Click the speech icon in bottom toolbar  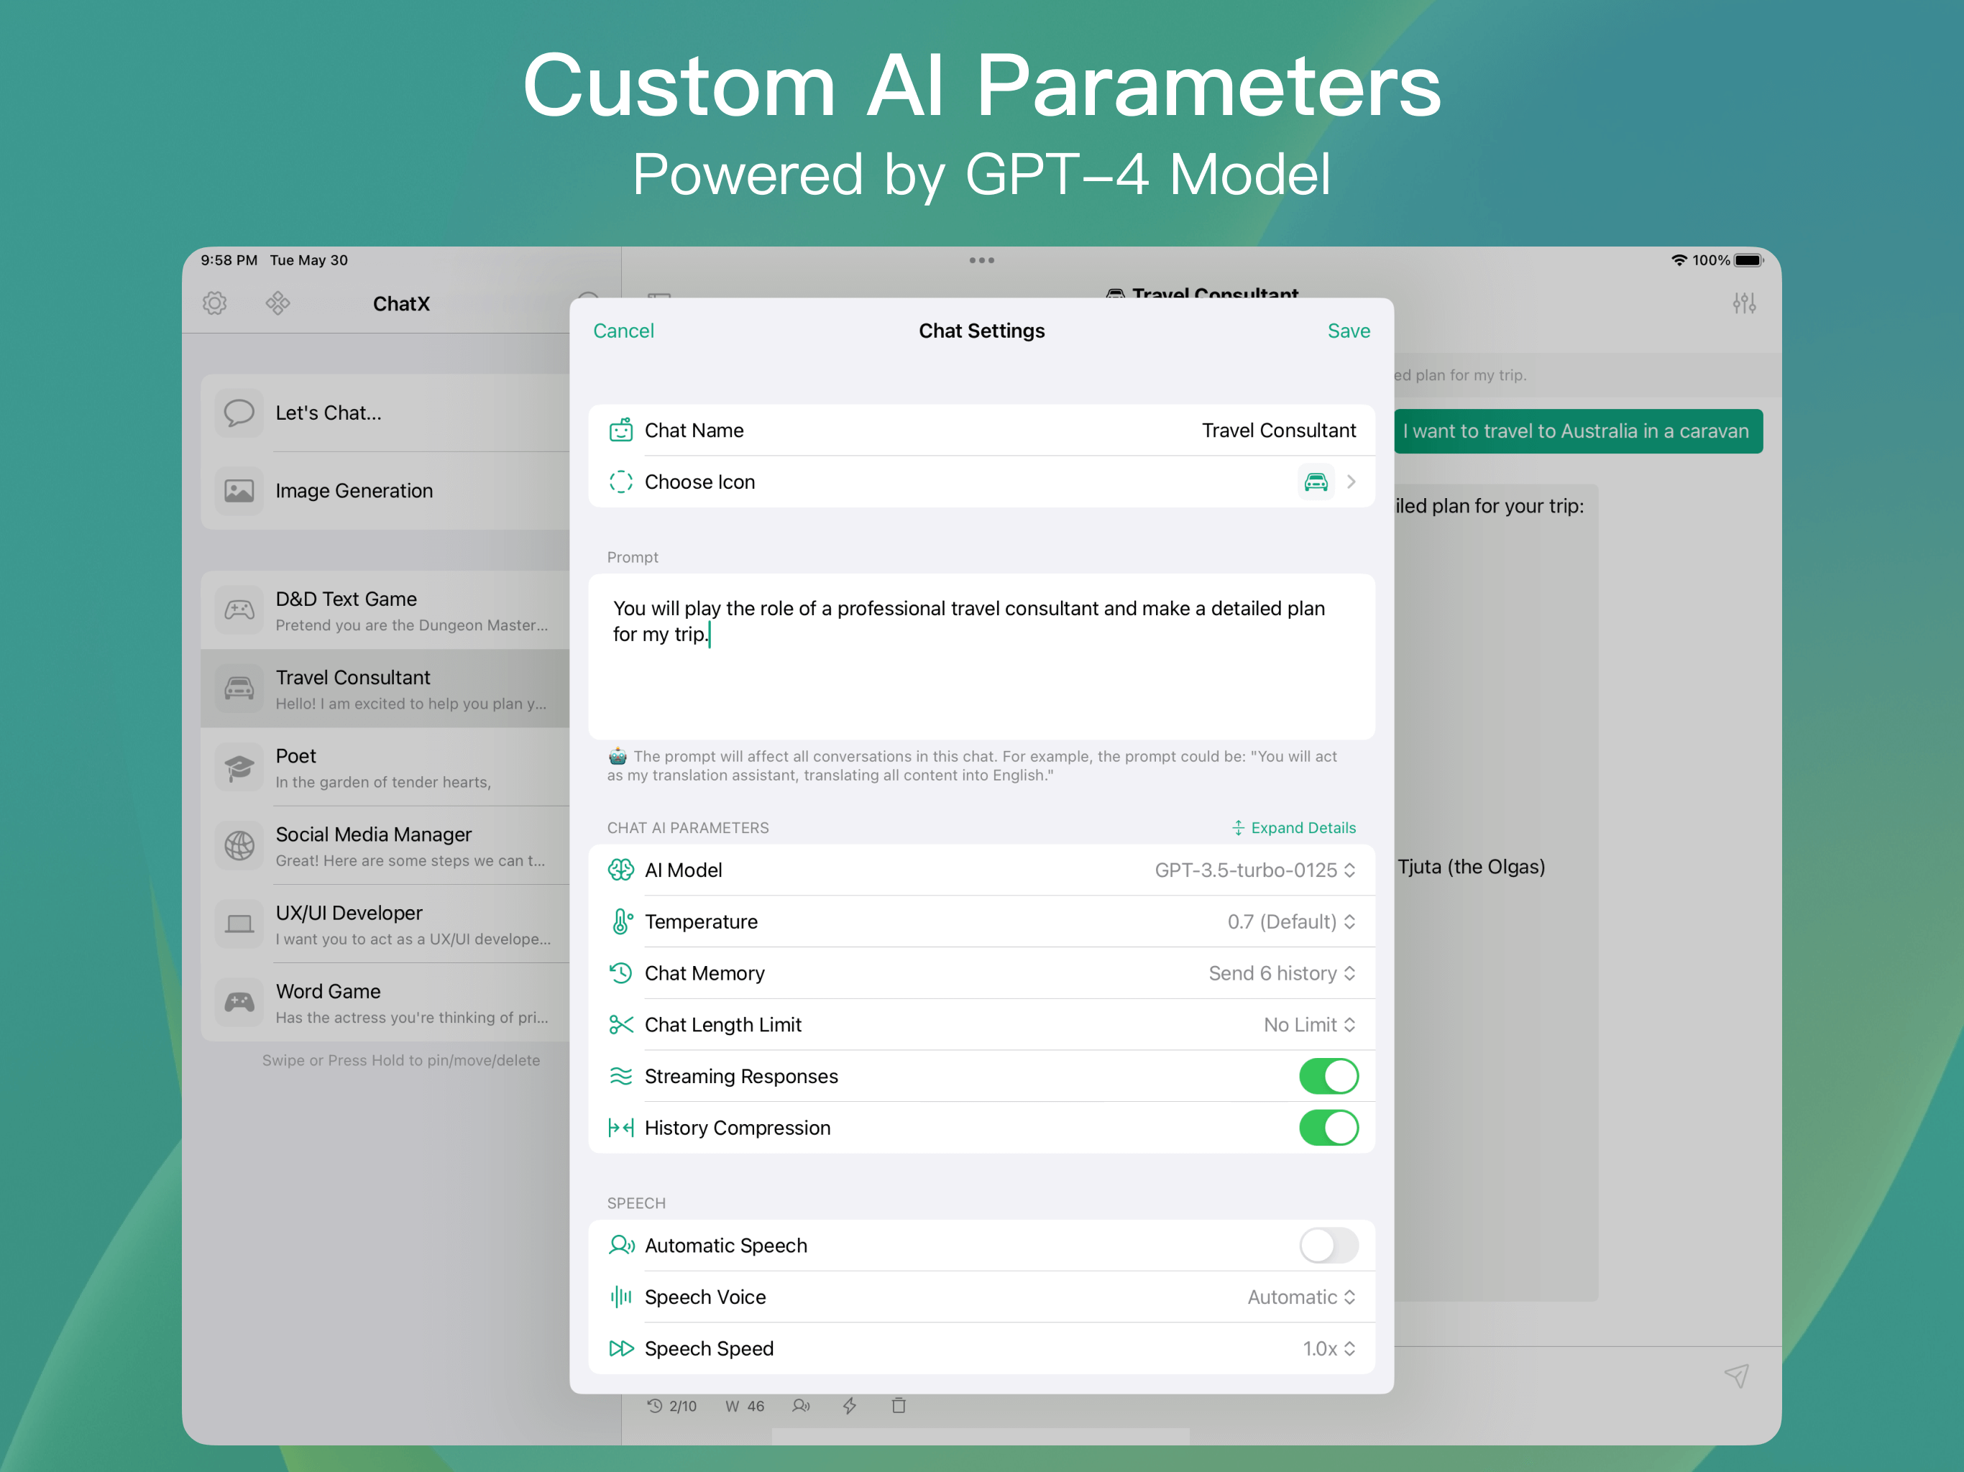pyautogui.click(x=801, y=1405)
